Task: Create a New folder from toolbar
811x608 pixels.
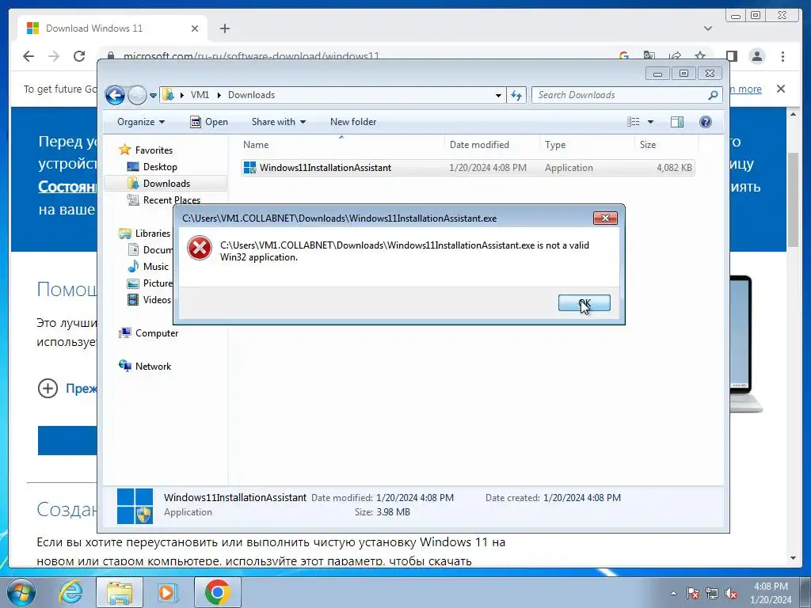Action: pyautogui.click(x=353, y=122)
